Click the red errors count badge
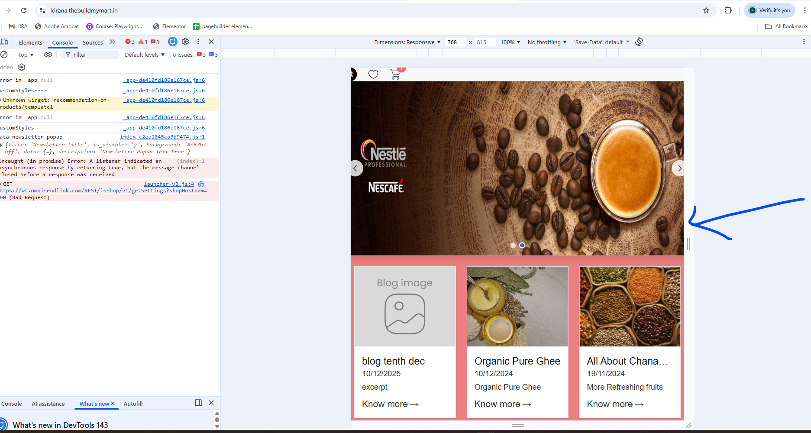Screen dimensions: 811x433 [130, 42]
